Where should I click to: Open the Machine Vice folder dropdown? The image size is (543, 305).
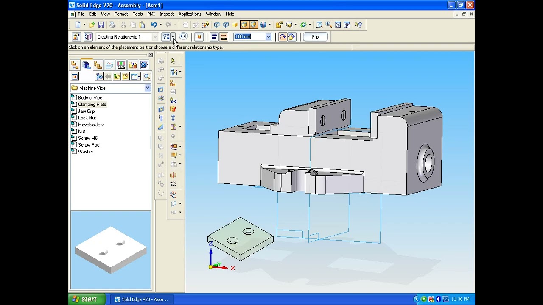147,88
